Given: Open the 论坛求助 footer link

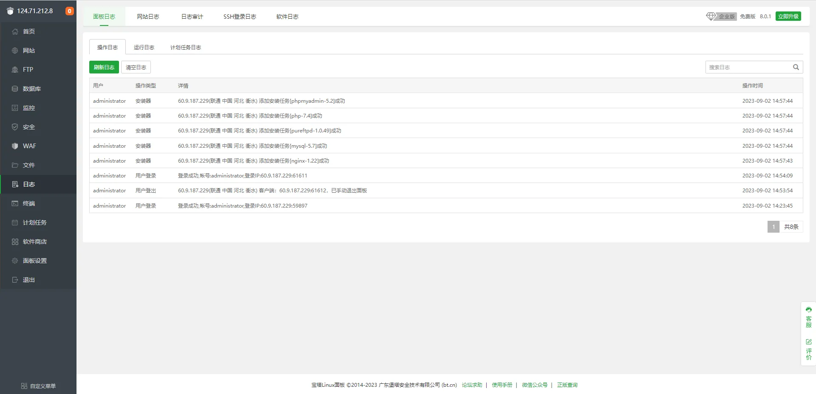Looking at the screenshot, I should click(x=472, y=385).
